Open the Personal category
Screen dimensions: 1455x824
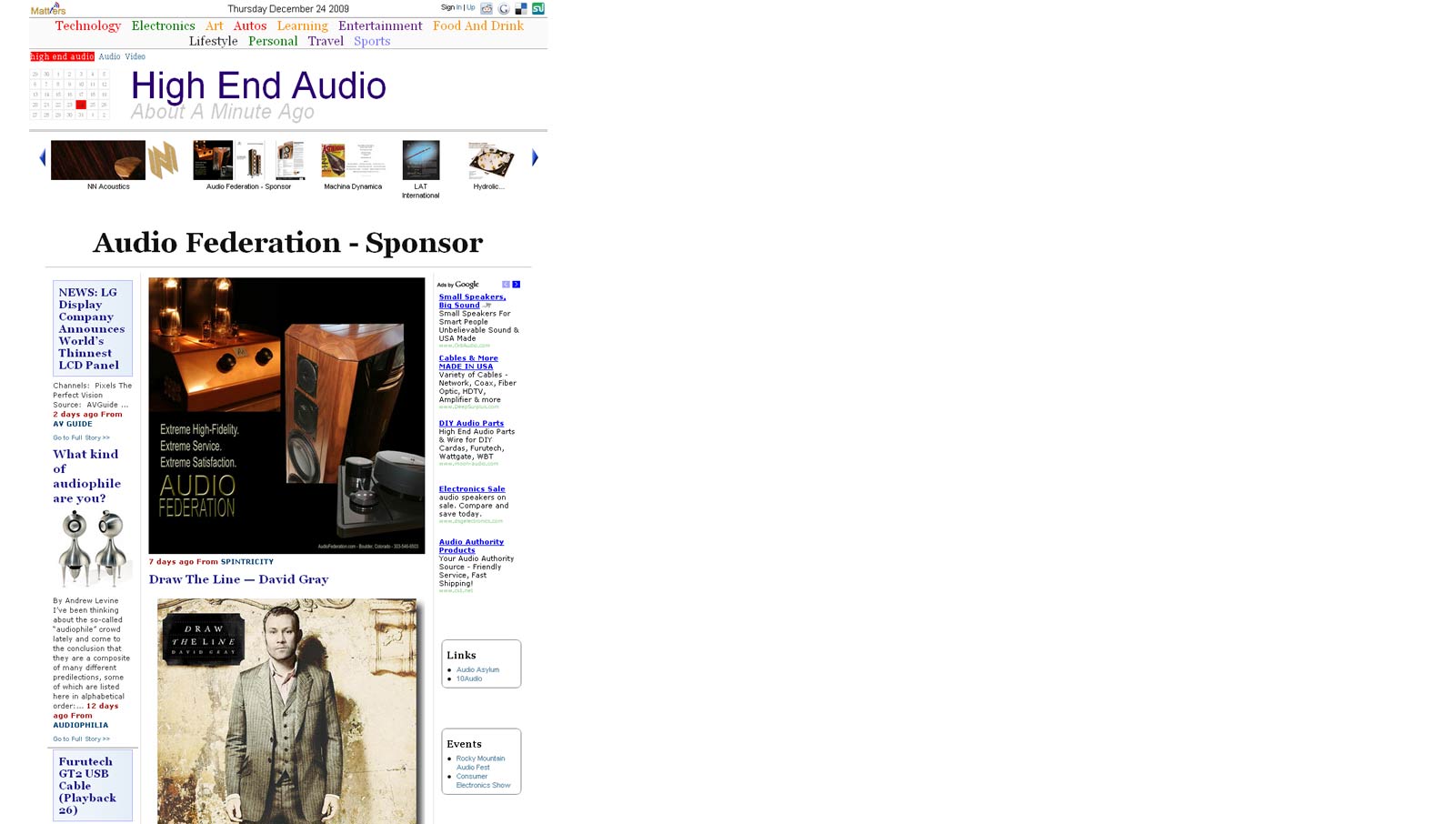click(x=273, y=41)
